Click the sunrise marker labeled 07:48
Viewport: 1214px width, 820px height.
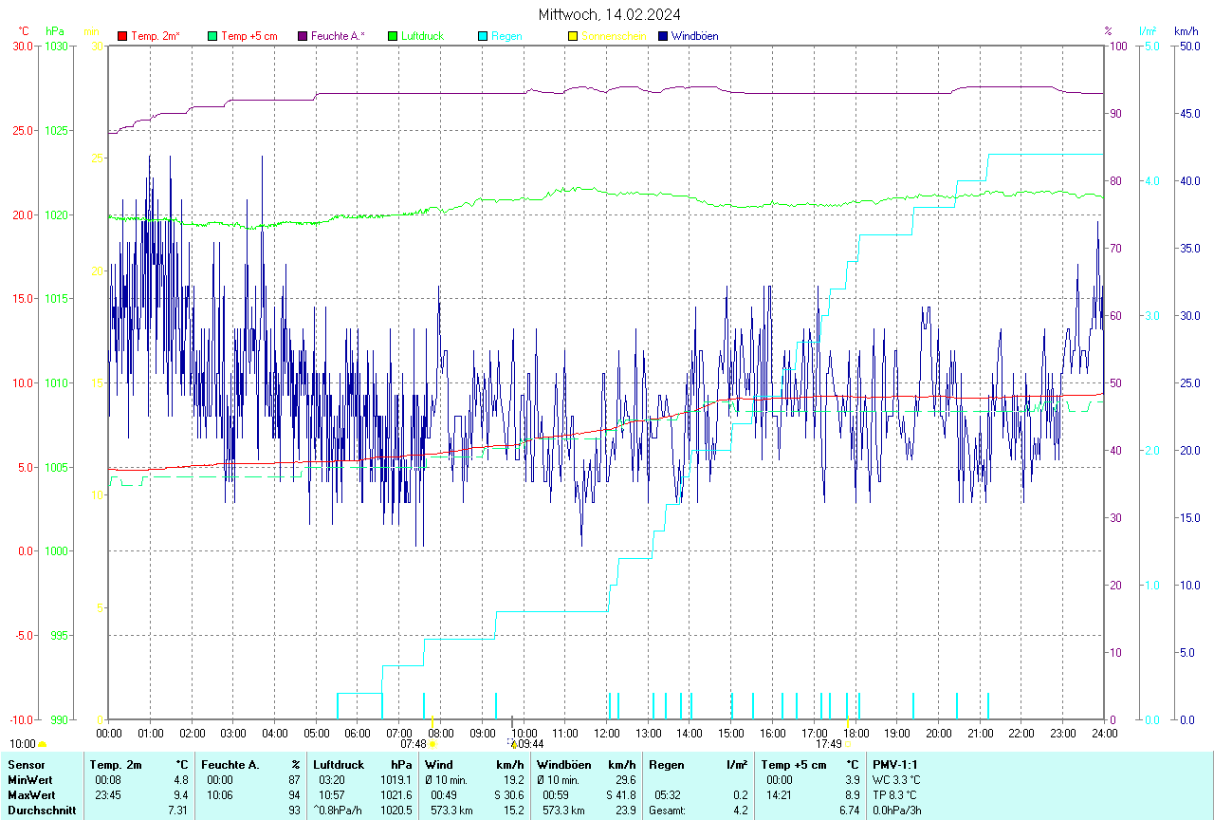click(432, 744)
